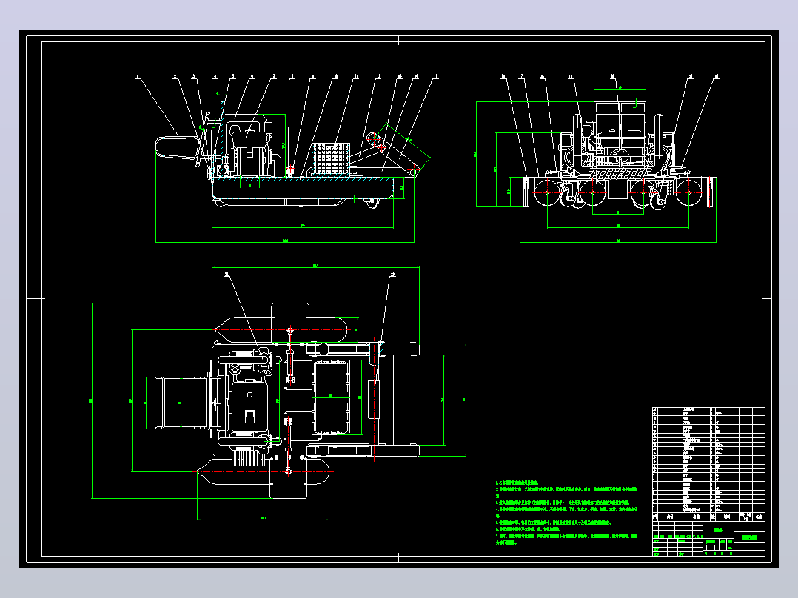This screenshot has height=598, width=798.
Task: Select the rightmost large wheel in the front view
Action: click(x=688, y=192)
